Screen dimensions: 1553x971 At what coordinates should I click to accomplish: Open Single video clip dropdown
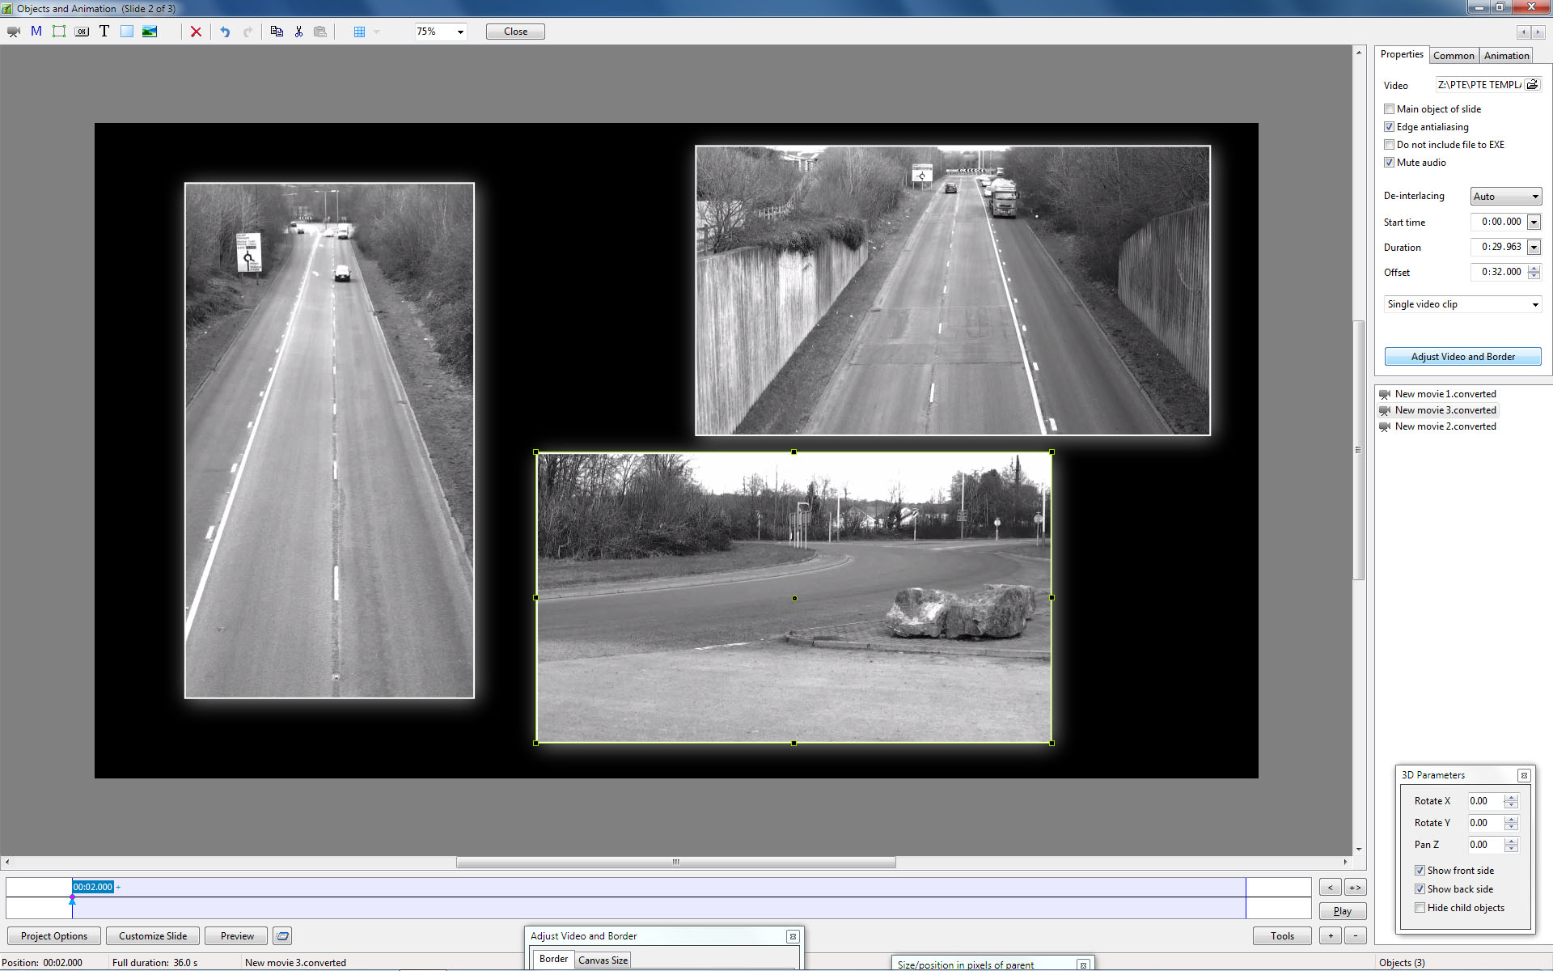(x=1462, y=304)
